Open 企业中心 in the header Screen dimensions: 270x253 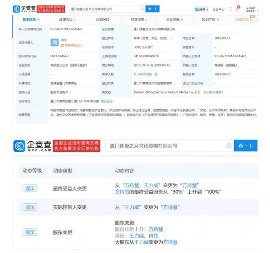click(218, 9)
